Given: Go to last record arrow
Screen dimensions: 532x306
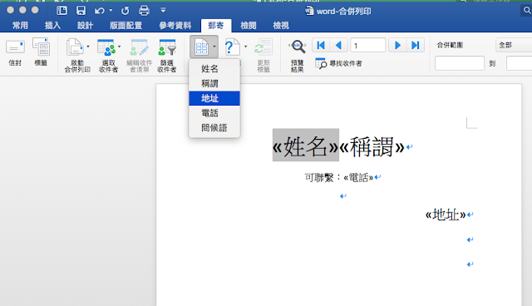Looking at the screenshot, I should [416, 45].
